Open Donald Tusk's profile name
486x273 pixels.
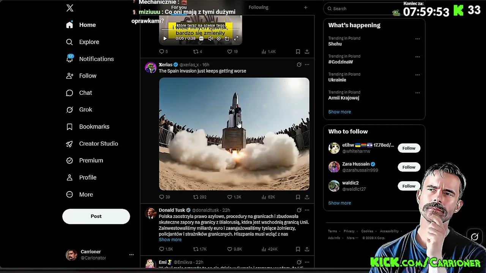(x=172, y=210)
